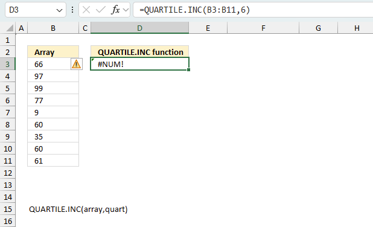Click the fill handle of cell D3

(189, 69)
